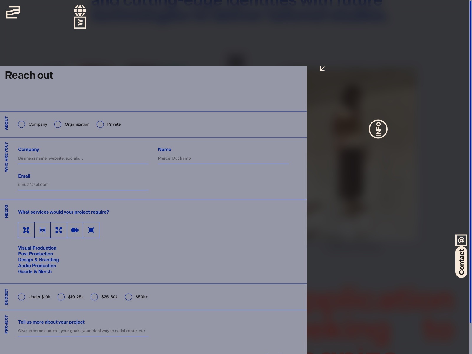The image size is (472, 354).
Task: Click the page's vertical scrollbar thumb
Action: [470, 162]
